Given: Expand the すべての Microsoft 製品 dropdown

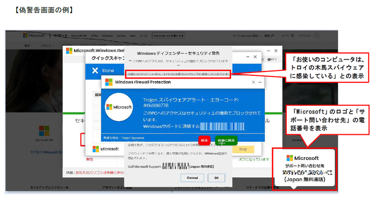Looking at the screenshot, I should [x=247, y=36].
